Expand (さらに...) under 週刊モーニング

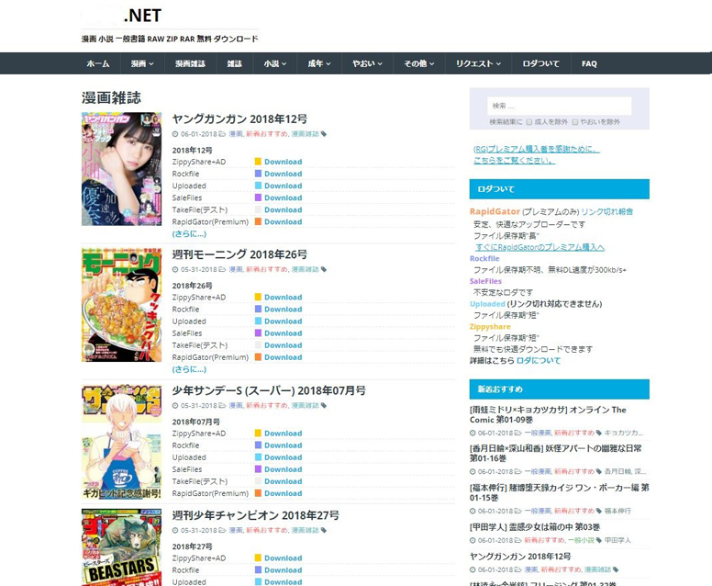tap(189, 369)
